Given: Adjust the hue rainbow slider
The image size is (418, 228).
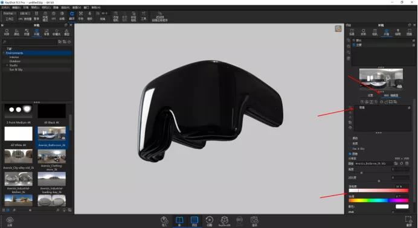Looking at the screenshot, I should click(x=379, y=200).
